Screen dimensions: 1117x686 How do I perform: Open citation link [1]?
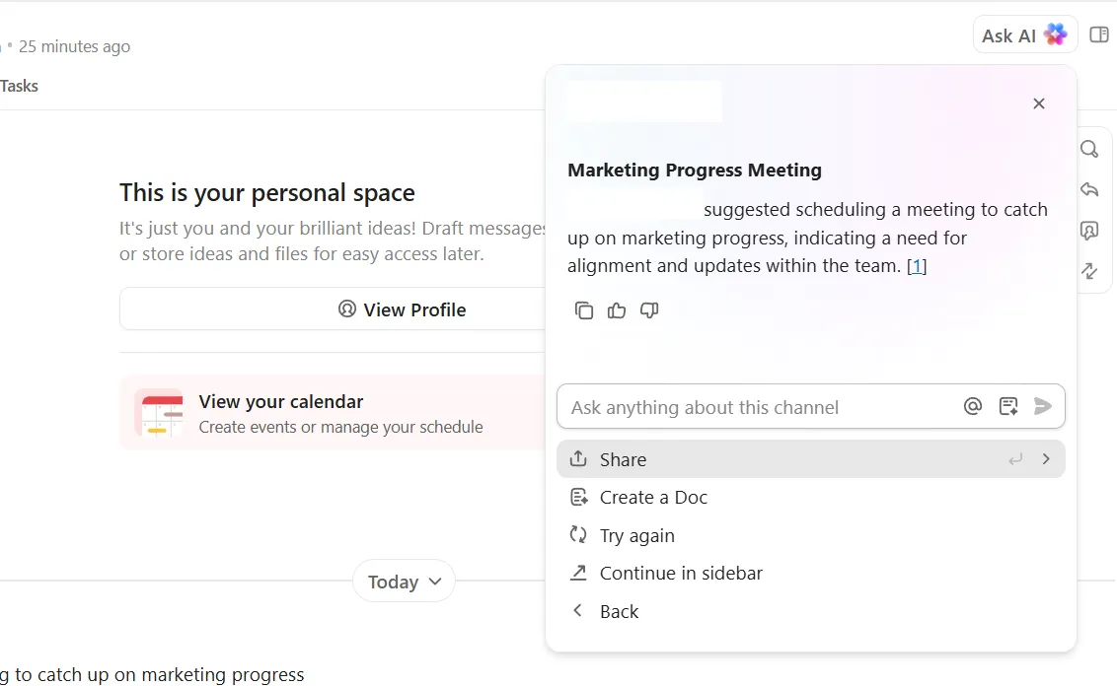tap(916, 266)
